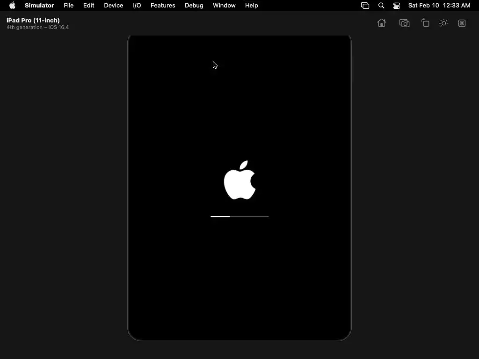Click the 4th generation – iOS 16.4 subtitle
Screen dimensions: 479x359
click(x=37, y=27)
